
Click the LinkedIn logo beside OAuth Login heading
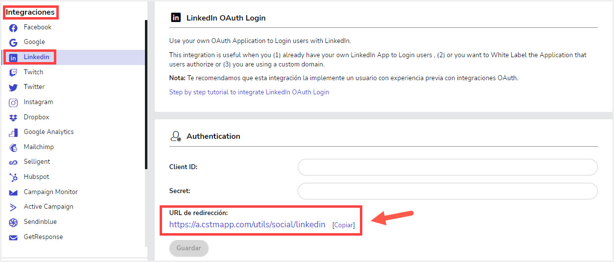(x=175, y=18)
